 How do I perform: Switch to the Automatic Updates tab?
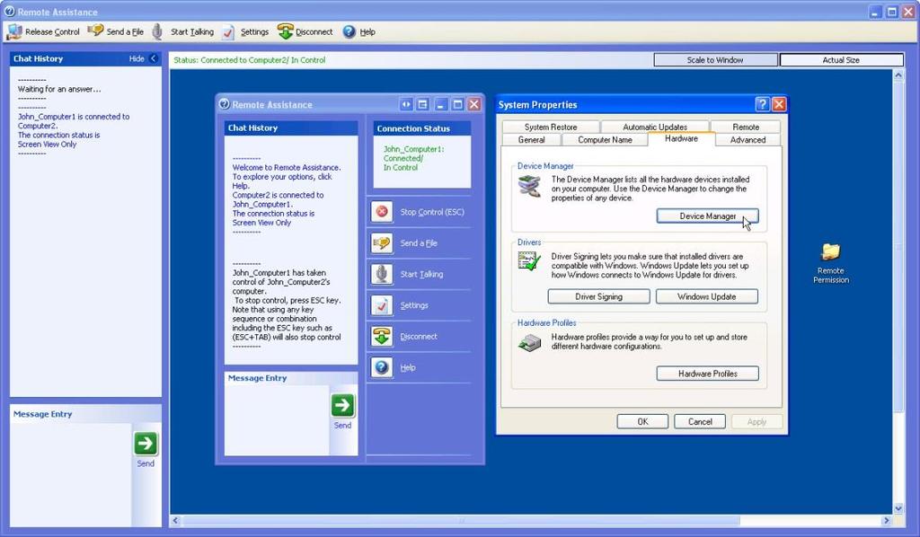(655, 127)
